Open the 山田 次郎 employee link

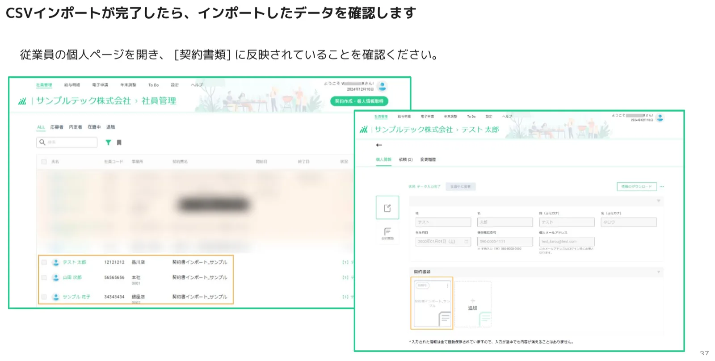tap(72, 277)
